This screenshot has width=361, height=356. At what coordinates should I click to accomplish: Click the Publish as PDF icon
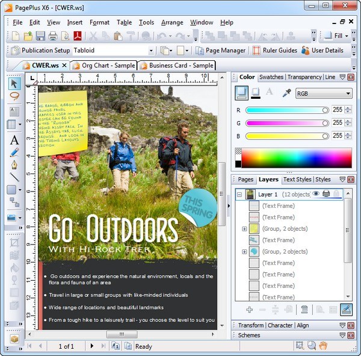pyautogui.click(x=78, y=36)
